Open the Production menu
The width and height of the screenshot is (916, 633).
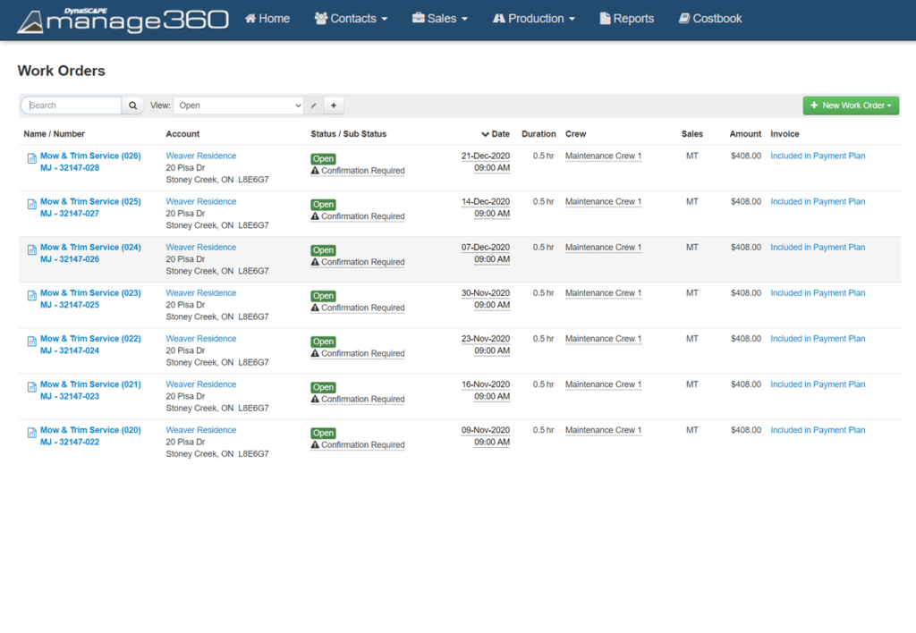click(533, 18)
